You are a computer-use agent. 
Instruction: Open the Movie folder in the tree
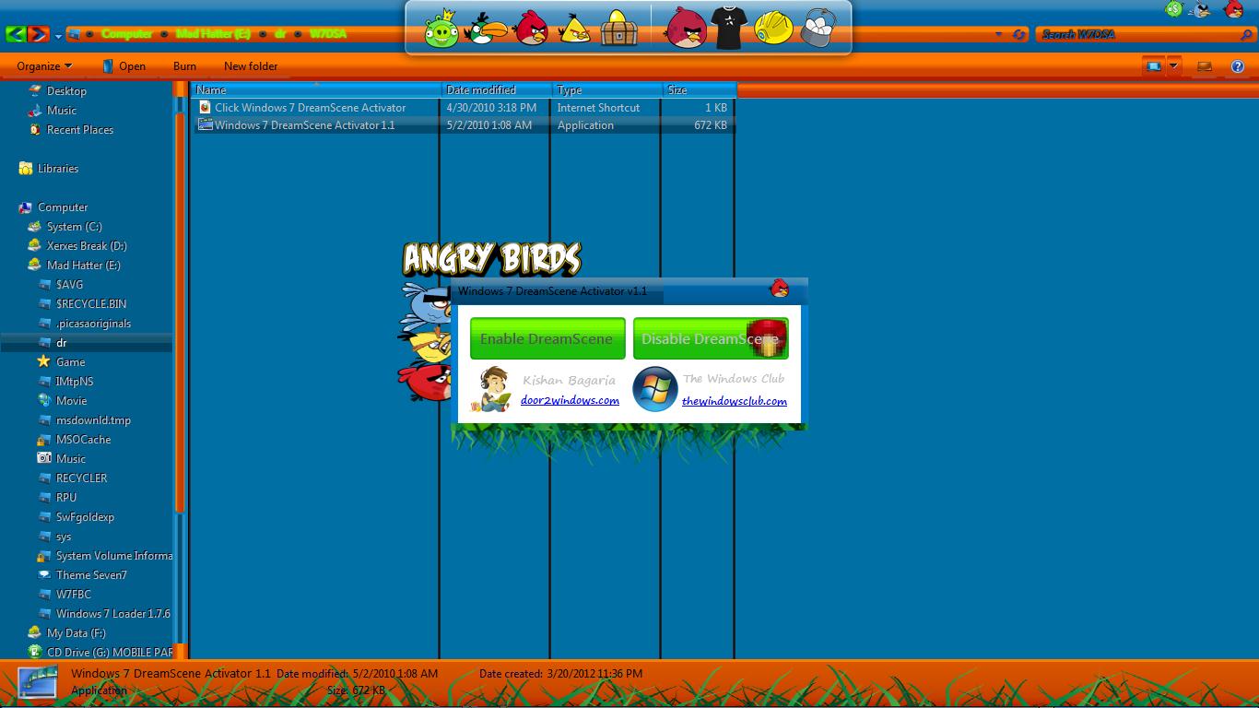click(x=71, y=401)
